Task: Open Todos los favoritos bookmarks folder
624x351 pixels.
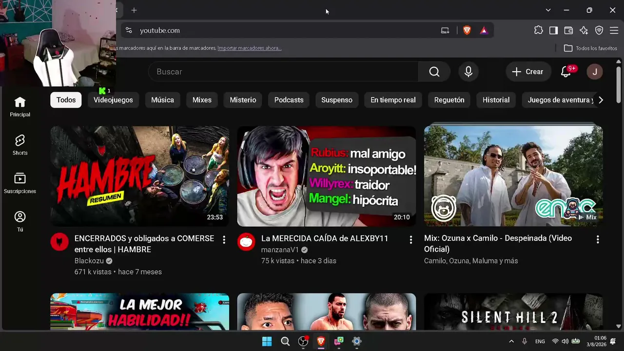Action: 590,48
